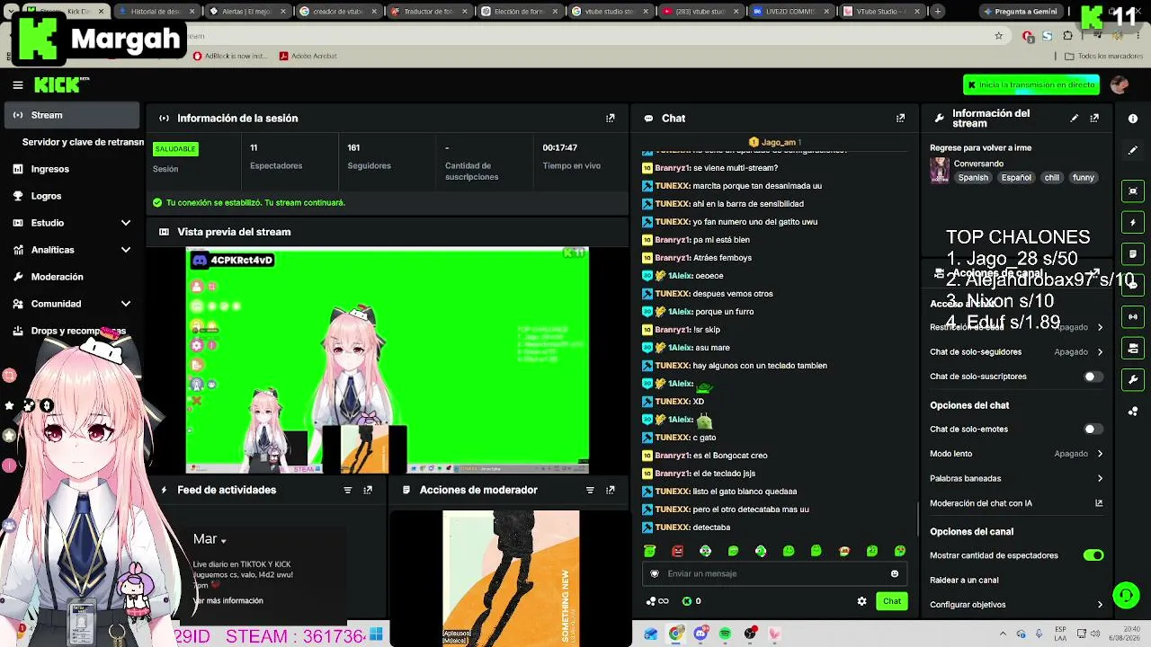Pop out the Información del stream panel
Viewport: 1151px width, 647px height.
(x=1094, y=118)
